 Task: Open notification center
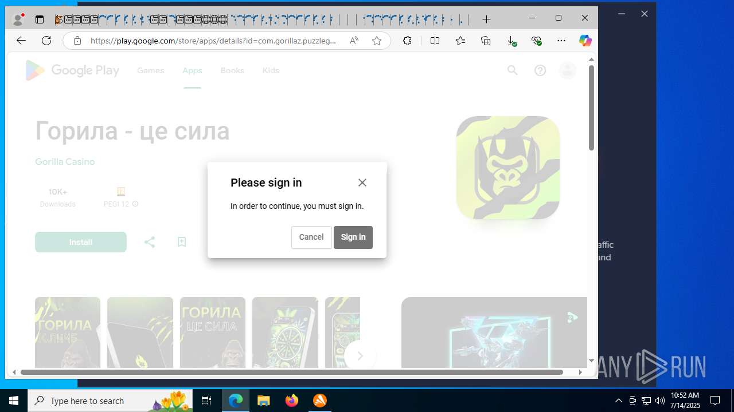pyautogui.click(x=715, y=401)
